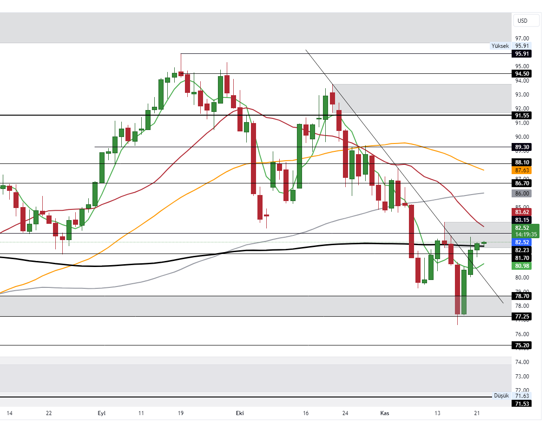Select the 77.25 price level label

click(x=522, y=316)
